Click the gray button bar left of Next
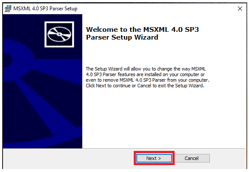 68,159
